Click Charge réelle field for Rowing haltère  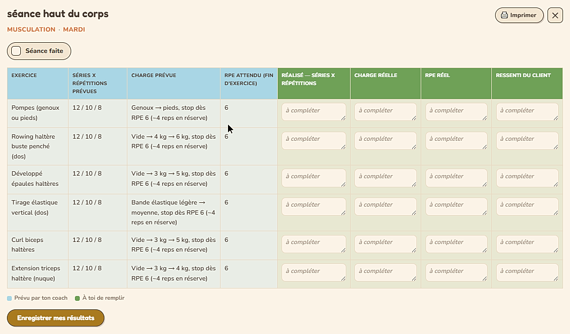point(385,141)
